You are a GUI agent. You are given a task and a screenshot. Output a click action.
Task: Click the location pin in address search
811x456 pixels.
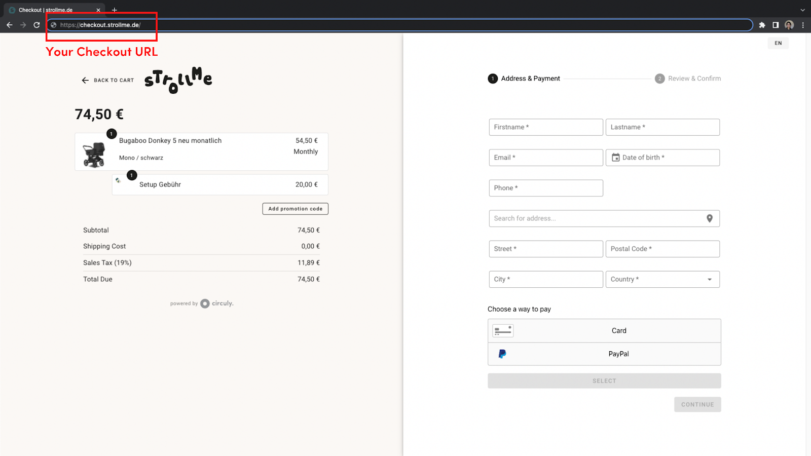tap(710, 218)
